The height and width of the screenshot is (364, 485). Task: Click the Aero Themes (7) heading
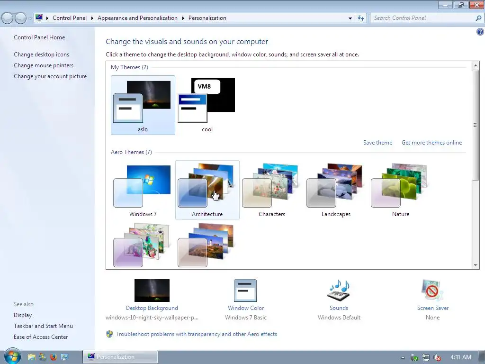pyautogui.click(x=131, y=152)
